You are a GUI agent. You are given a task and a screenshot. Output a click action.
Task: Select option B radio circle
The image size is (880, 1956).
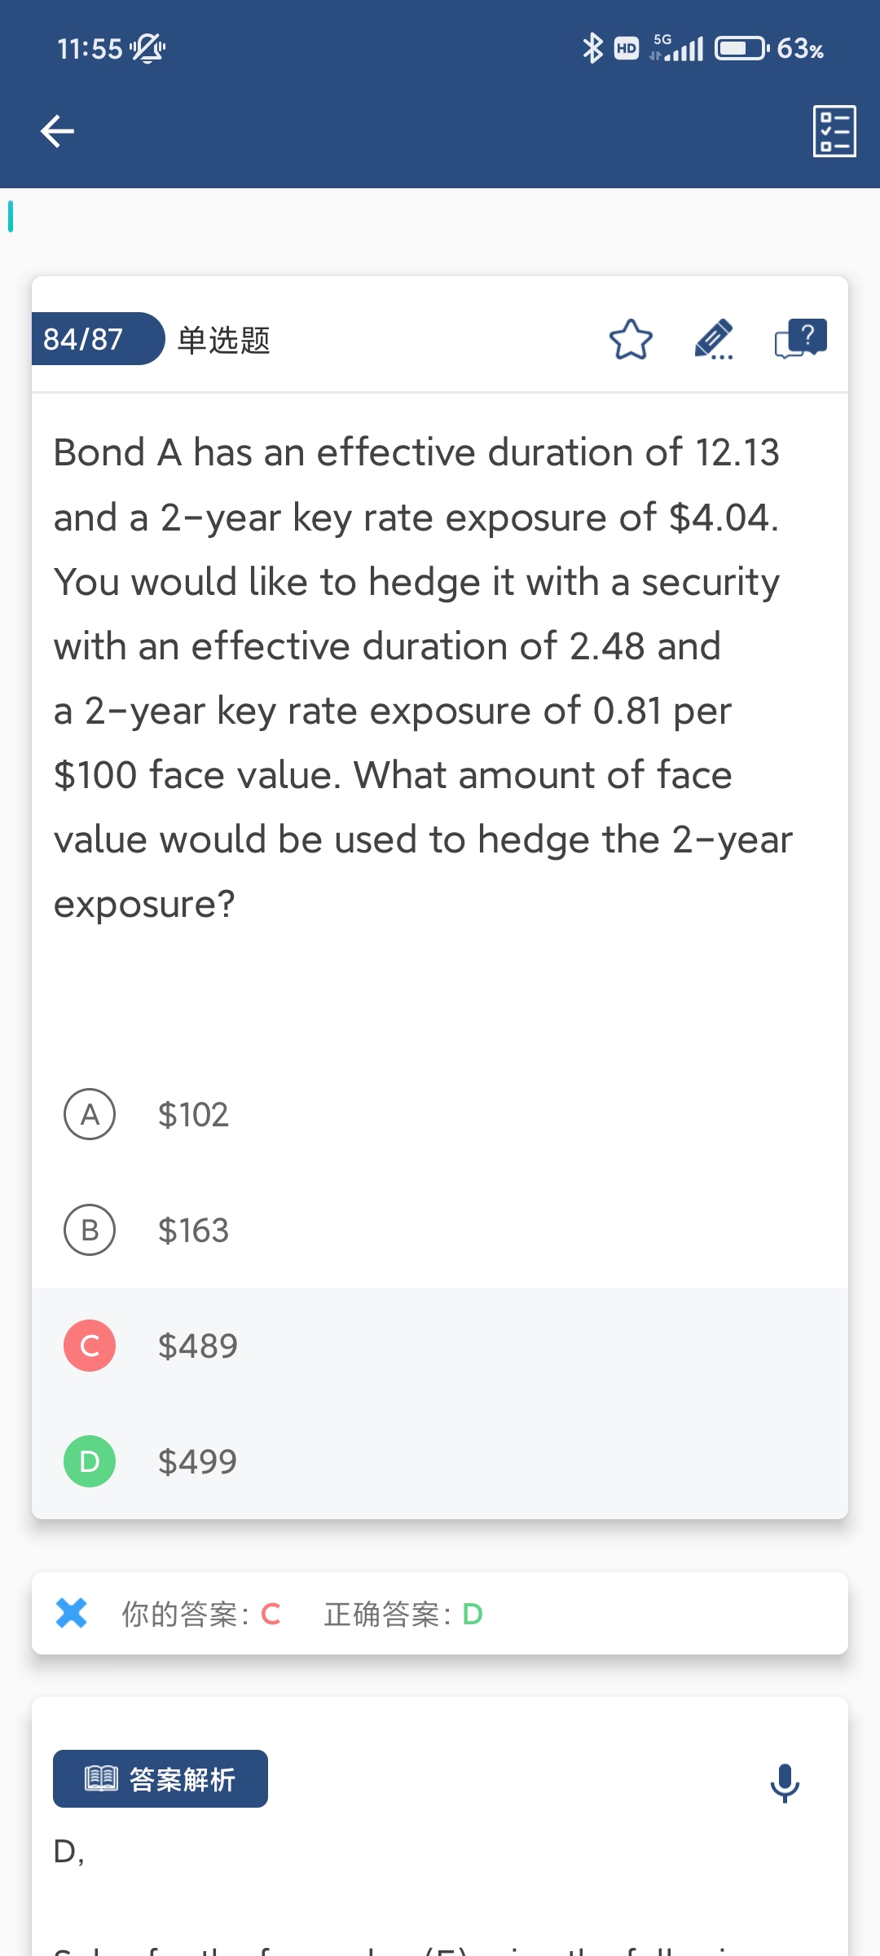(90, 1230)
